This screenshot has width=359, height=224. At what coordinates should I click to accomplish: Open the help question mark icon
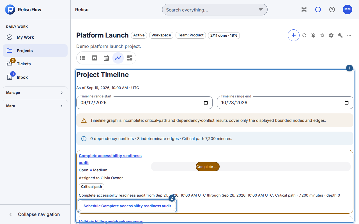tap(332, 10)
